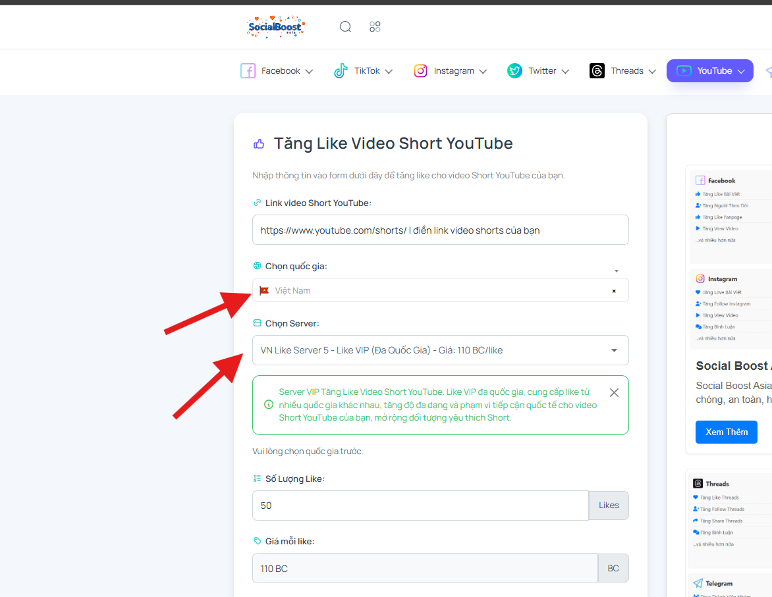Open Tăng Love Bài Viết Instagram link
This screenshot has height=597, width=772.
(722, 292)
